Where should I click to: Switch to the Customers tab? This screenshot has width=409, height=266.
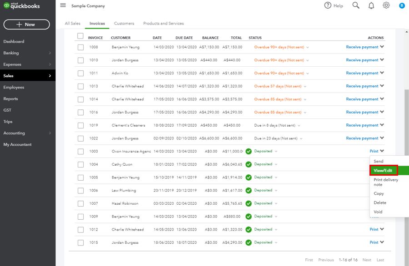click(124, 24)
